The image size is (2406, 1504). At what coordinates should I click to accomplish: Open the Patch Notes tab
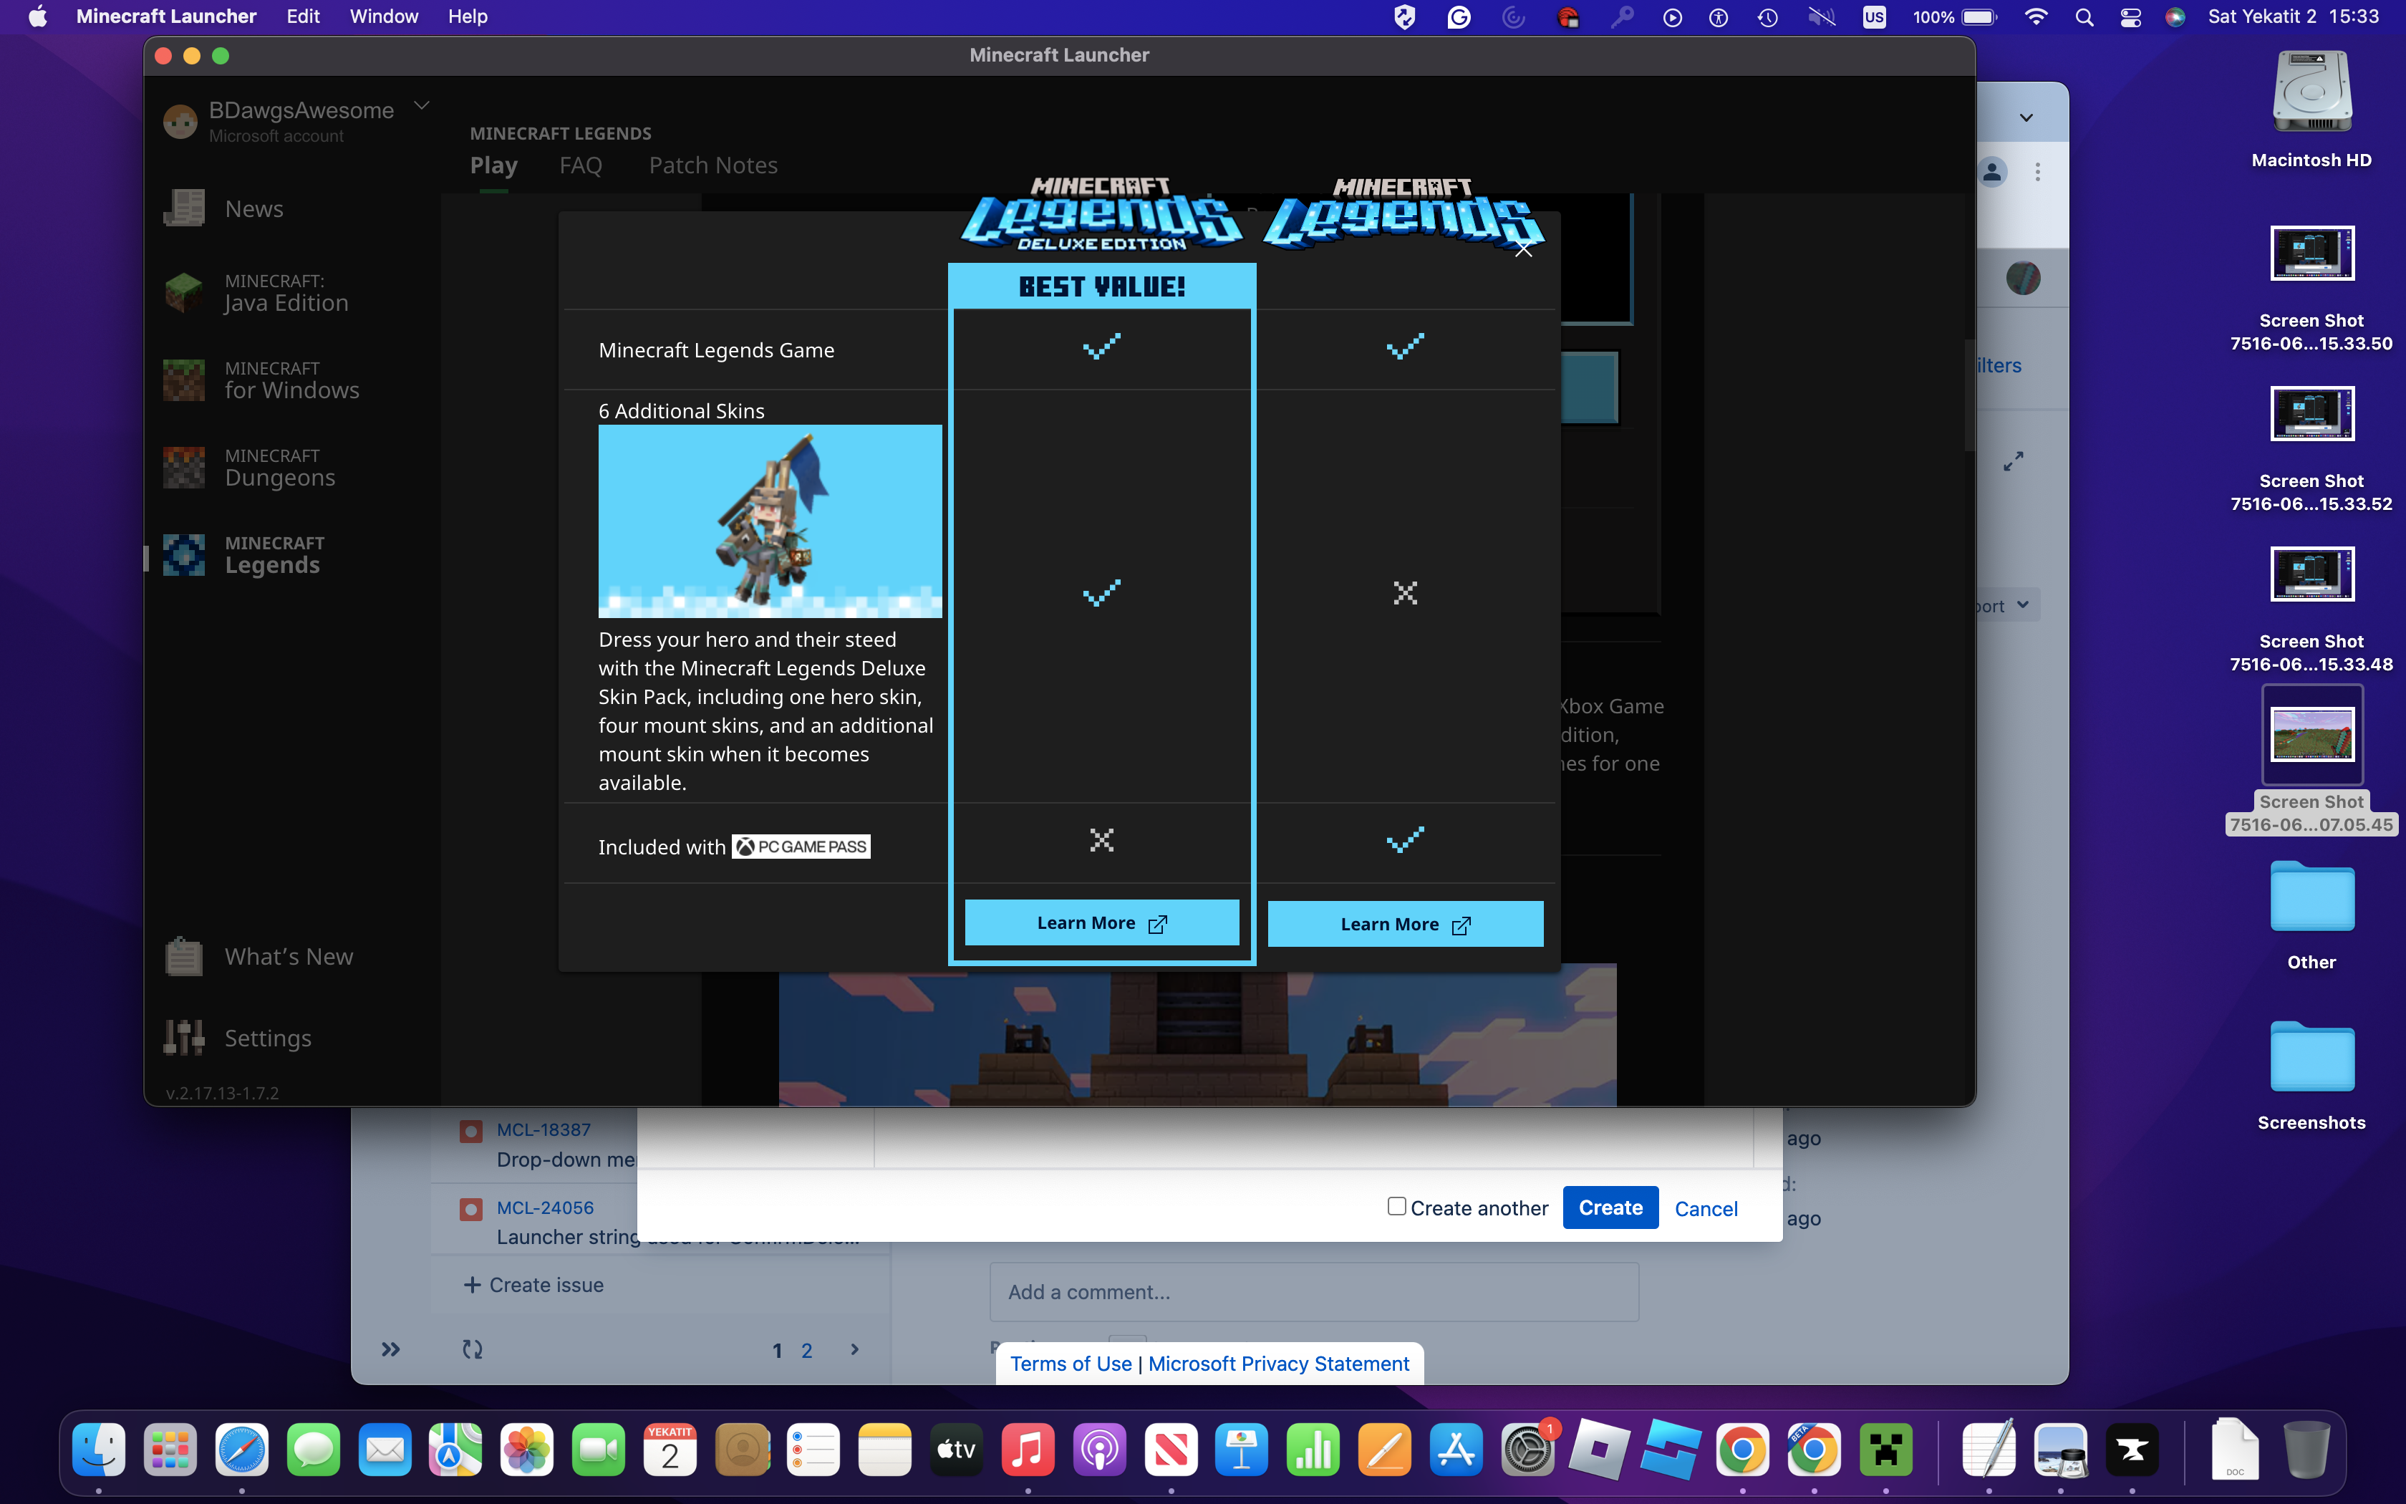pos(713,165)
